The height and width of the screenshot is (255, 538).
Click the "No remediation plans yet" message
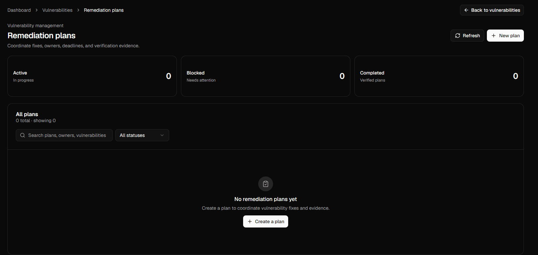266,199
